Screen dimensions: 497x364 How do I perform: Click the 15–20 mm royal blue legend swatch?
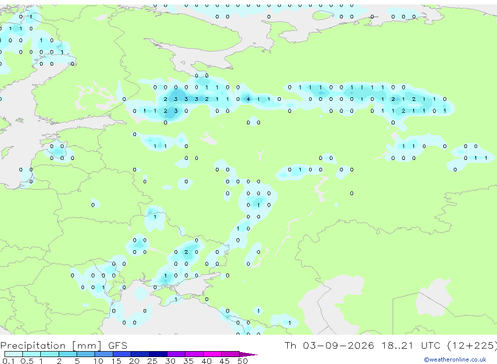pyautogui.click(x=122, y=354)
